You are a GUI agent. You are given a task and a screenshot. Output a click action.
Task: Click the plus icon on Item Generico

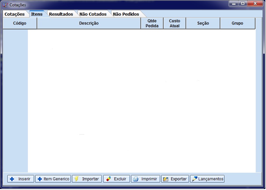[40, 179]
